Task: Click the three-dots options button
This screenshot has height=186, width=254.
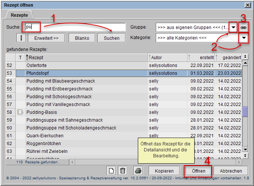Action: [x=21, y=38]
